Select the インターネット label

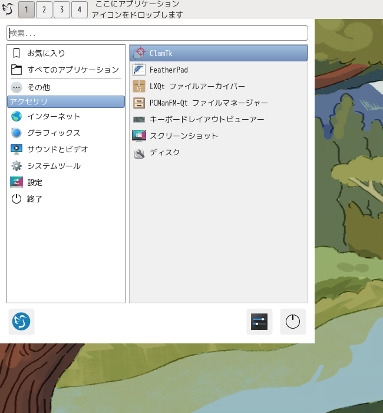(54, 116)
